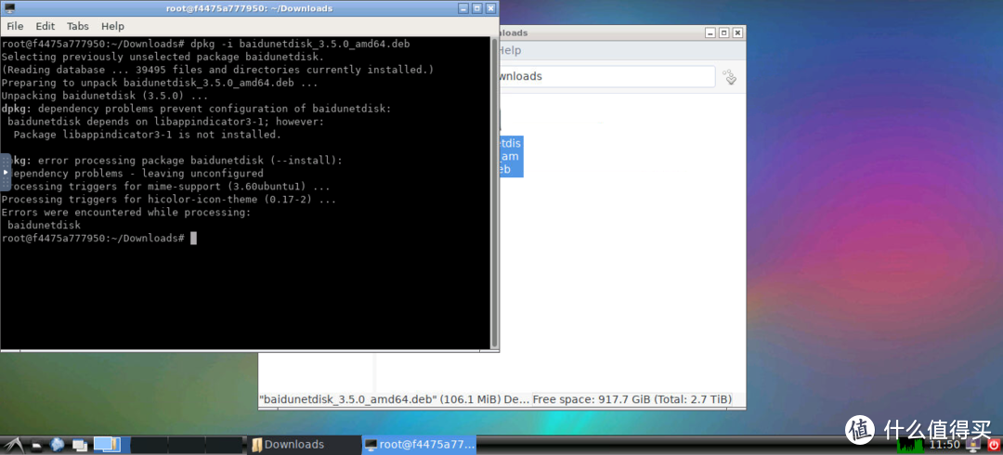
Task: Click the terminal vertical scrollbar
Action: click(494, 192)
